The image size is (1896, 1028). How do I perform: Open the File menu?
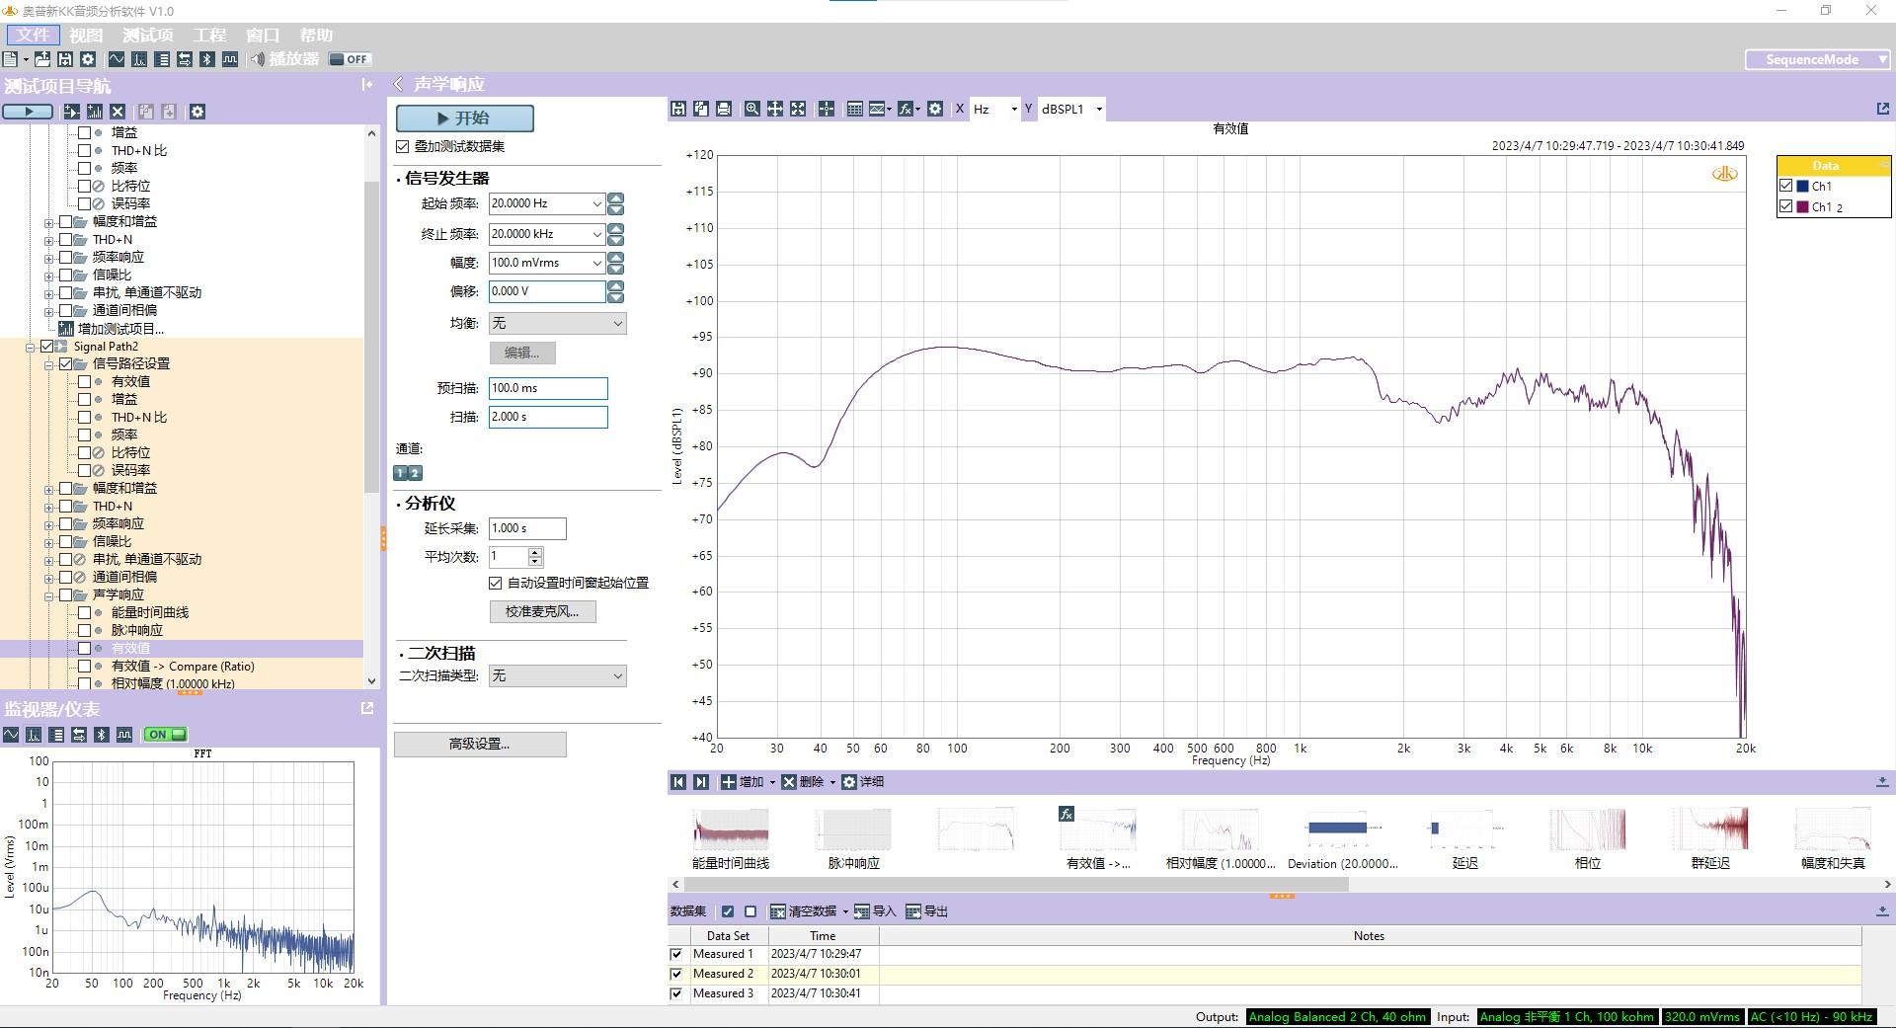[32, 35]
